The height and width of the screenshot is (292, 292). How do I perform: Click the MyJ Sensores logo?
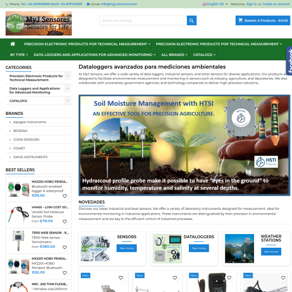(38, 23)
